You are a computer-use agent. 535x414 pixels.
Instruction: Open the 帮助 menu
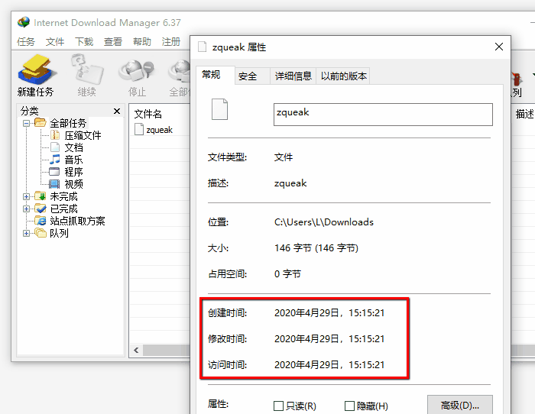(142, 42)
